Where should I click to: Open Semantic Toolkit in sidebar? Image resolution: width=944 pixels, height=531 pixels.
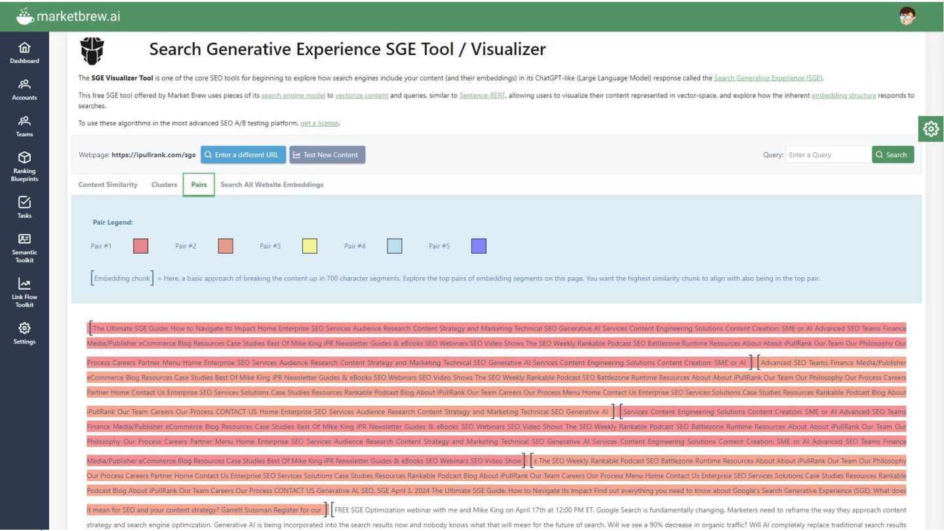point(24,248)
